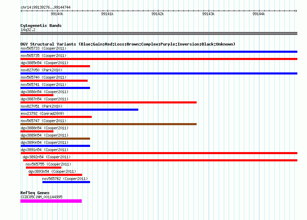Click the dgv3888n54 short red bar
The image size is (307, 220).
37,131
